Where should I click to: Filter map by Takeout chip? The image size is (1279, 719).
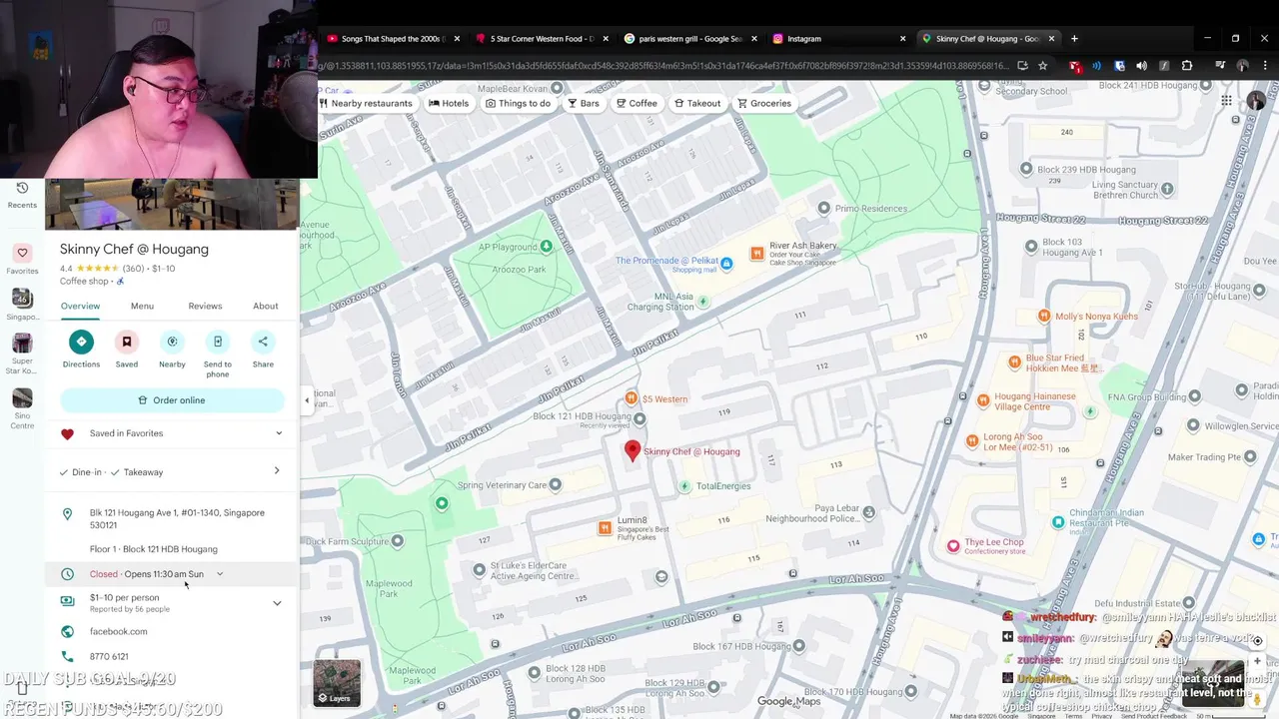point(697,103)
